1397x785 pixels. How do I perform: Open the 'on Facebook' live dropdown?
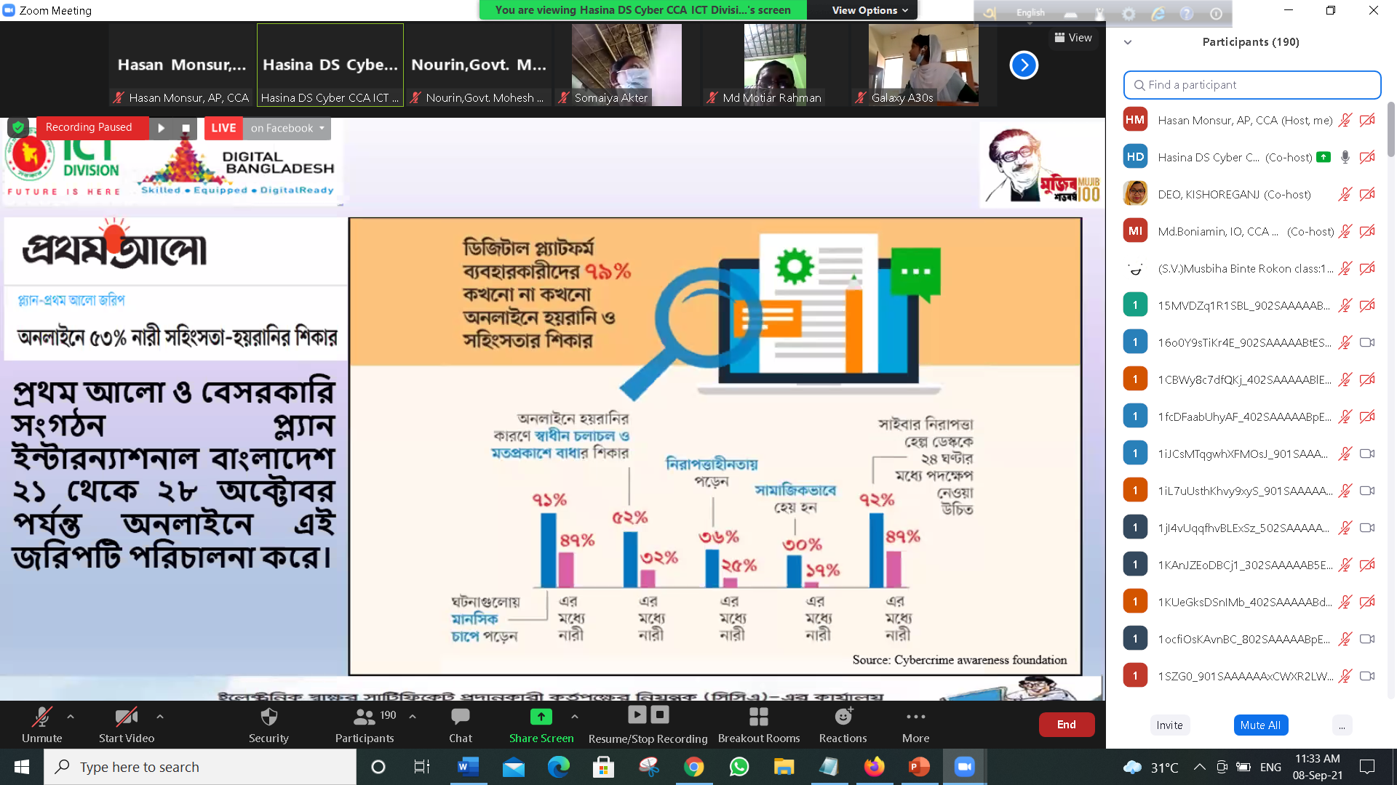[x=287, y=128]
